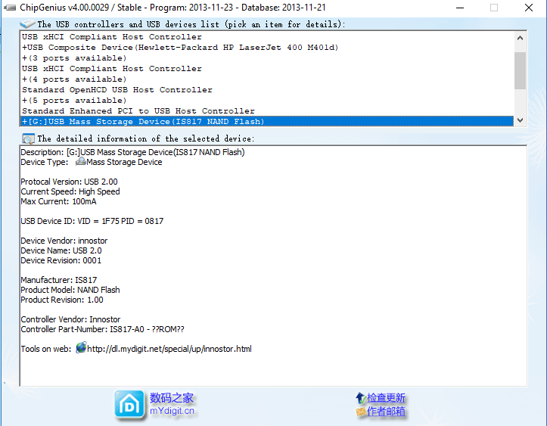The width and height of the screenshot is (547, 426).
Task: Click the device list scrollbar thumb
Action: pos(520,71)
